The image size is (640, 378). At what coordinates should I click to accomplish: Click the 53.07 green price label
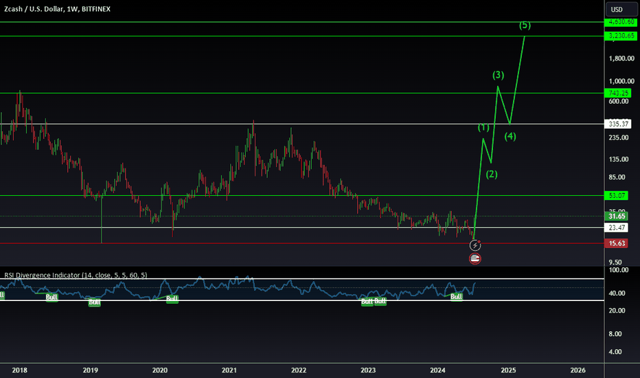[x=617, y=195]
